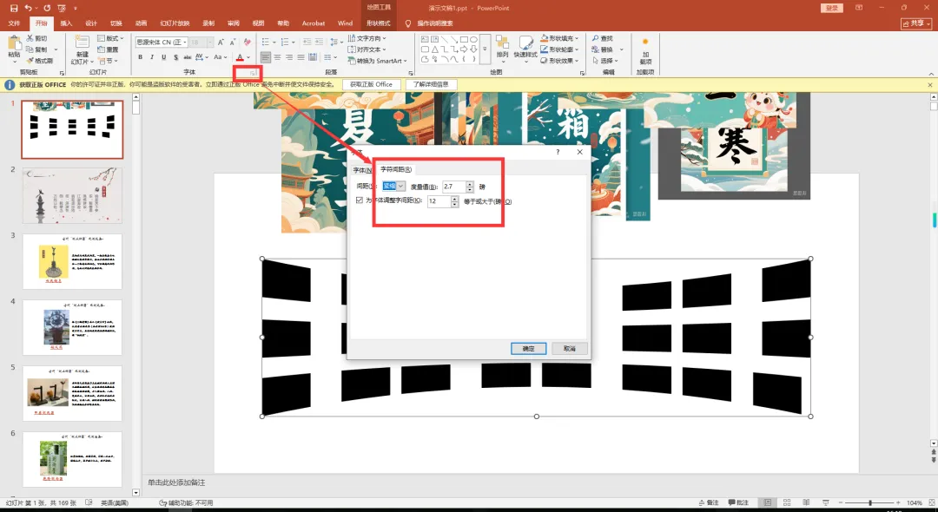Viewport: 938px width, 512px height.
Task: Cancel dialog with 取消 button
Action: click(569, 348)
